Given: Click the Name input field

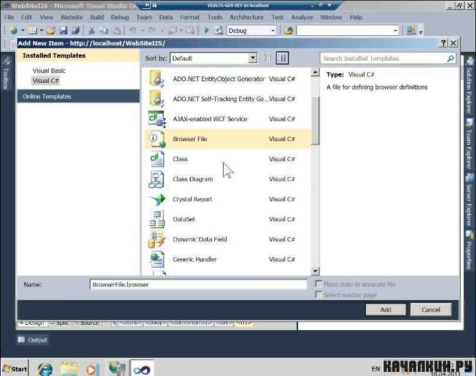Looking at the screenshot, I should (x=198, y=284).
